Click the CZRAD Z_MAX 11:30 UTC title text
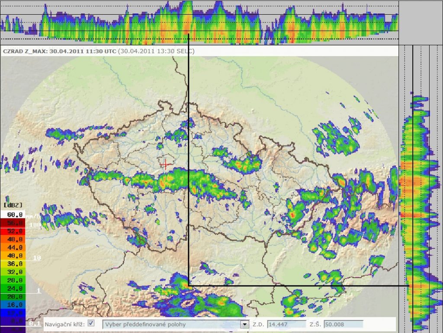The image size is (443, 333). [x=59, y=51]
